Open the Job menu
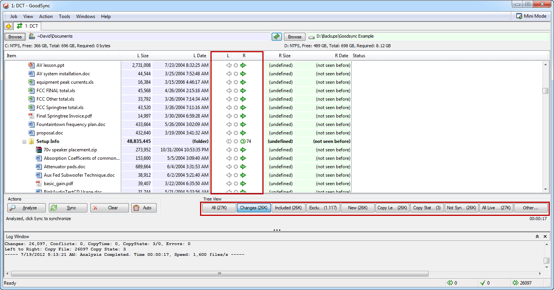554x290 pixels. 14,17
